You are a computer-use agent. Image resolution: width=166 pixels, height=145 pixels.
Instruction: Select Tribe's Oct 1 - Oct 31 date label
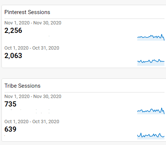coord(32,122)
